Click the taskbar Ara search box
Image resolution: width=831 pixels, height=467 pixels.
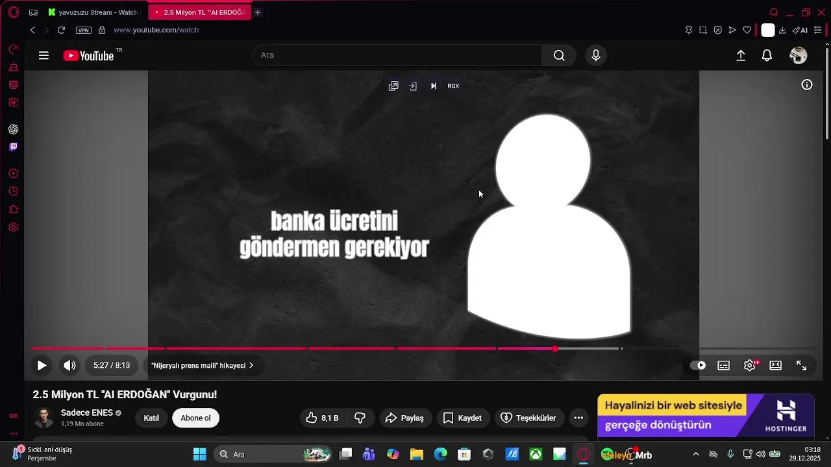pyautogui.click(x=273, y=454)
